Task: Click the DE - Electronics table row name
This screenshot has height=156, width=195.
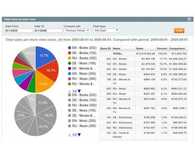Action: pos(123,118)
